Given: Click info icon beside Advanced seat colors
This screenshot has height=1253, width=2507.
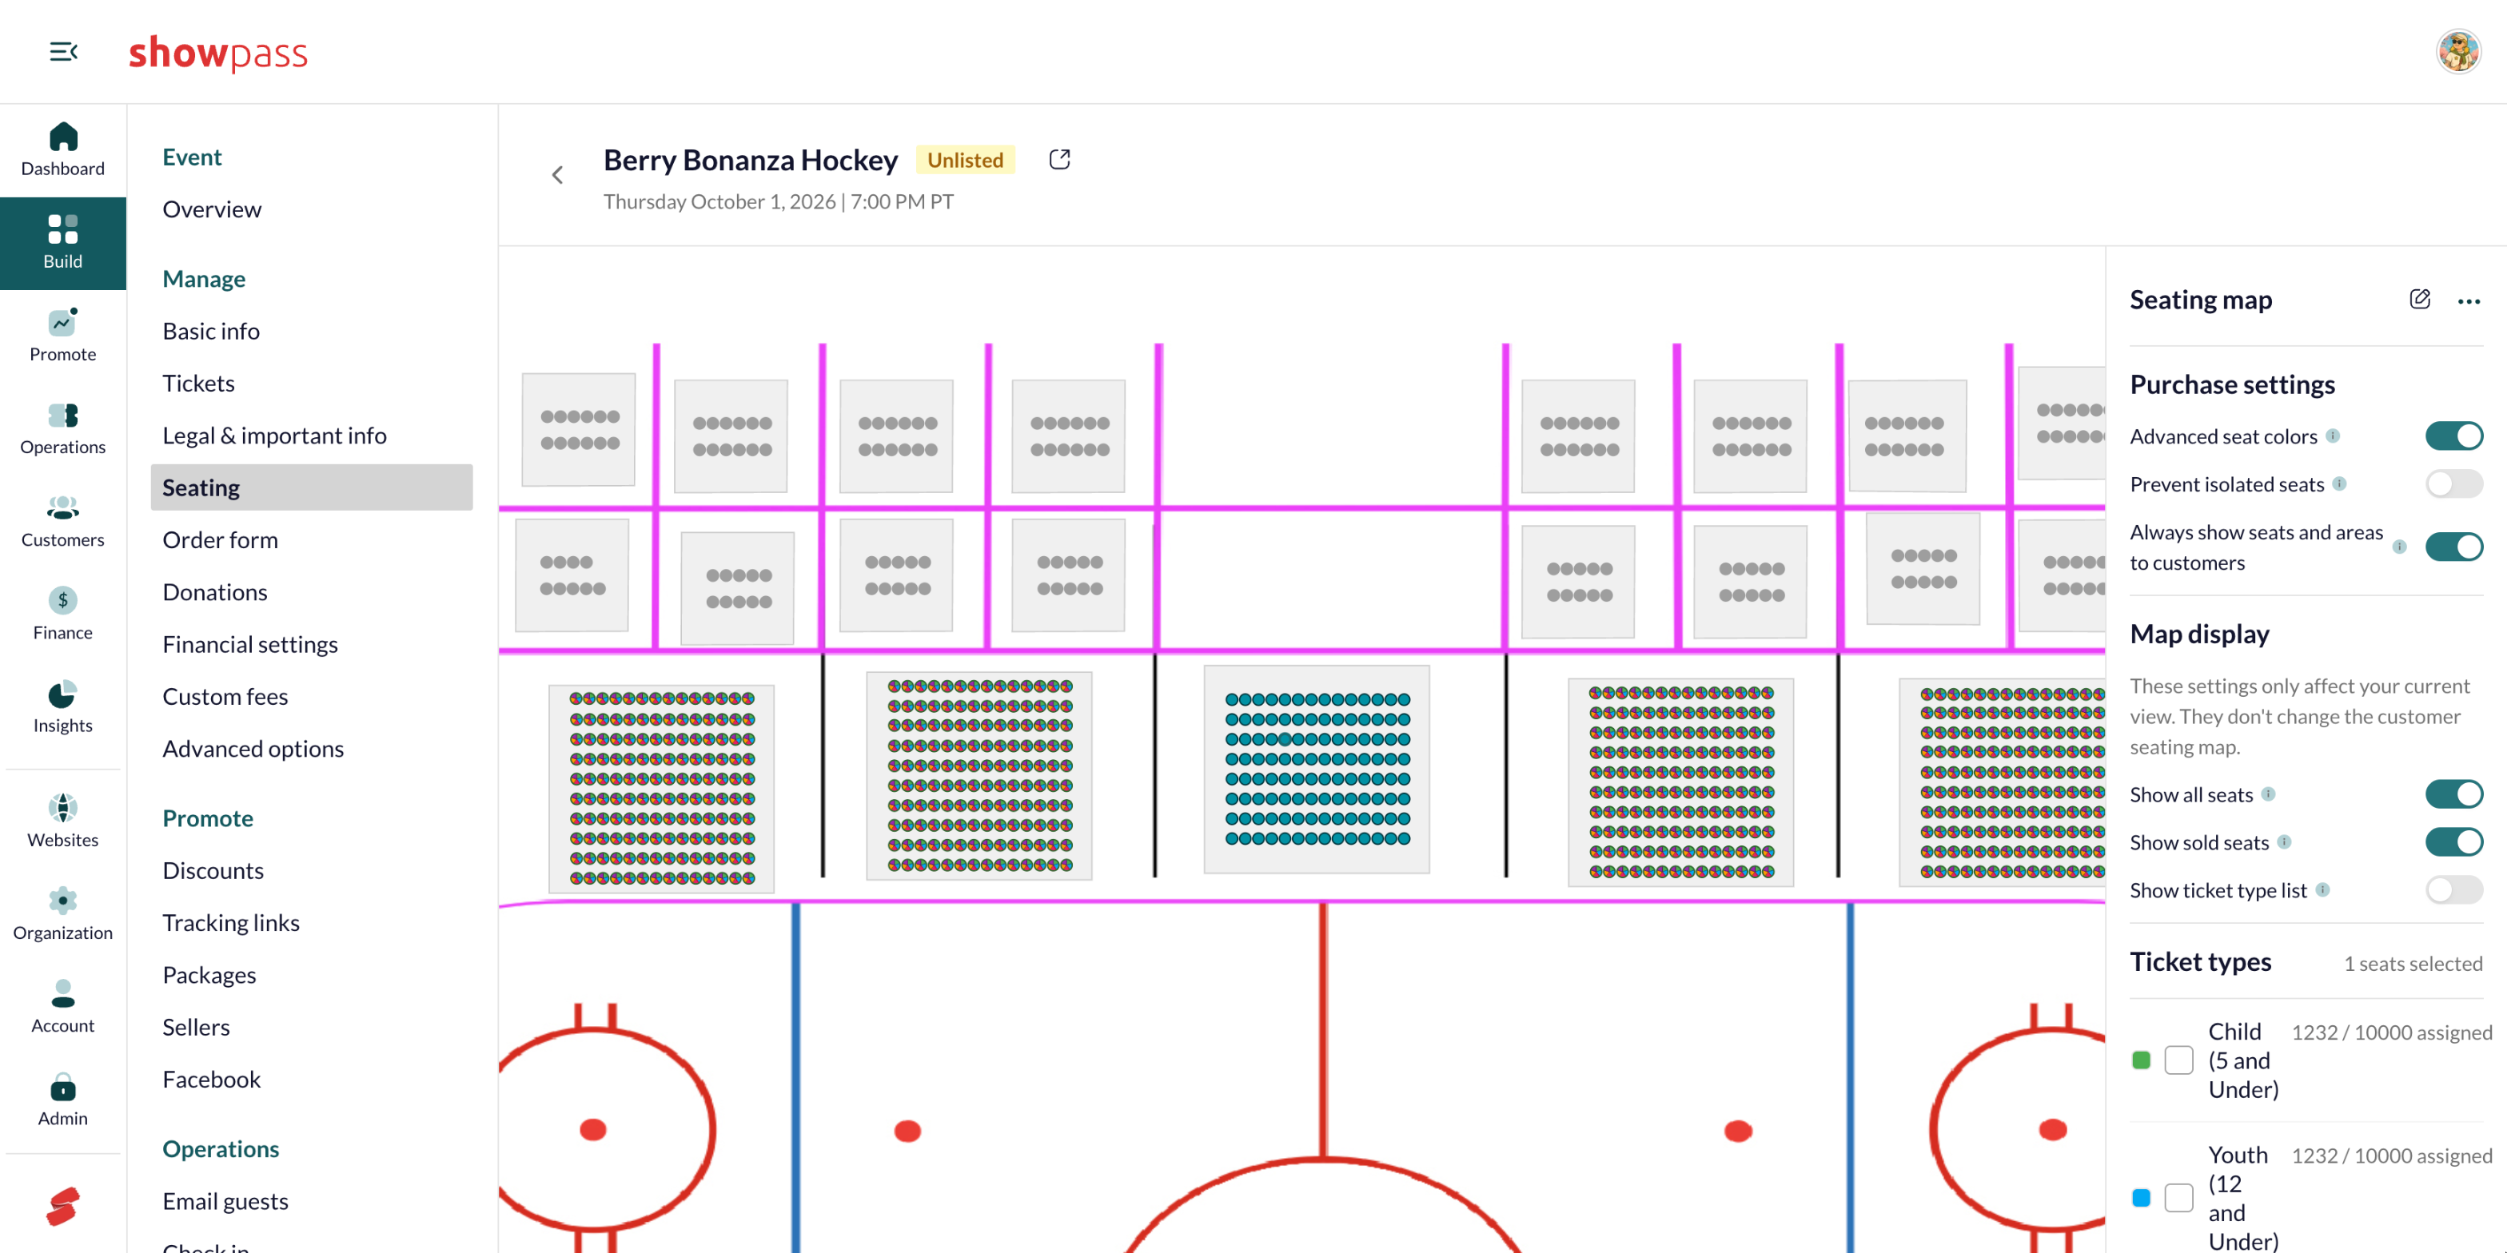Looking at the screenshot, I should [2333, 436].
